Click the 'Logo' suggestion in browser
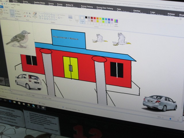The width and height of the screenshot is (184, 138). [153, 12]
